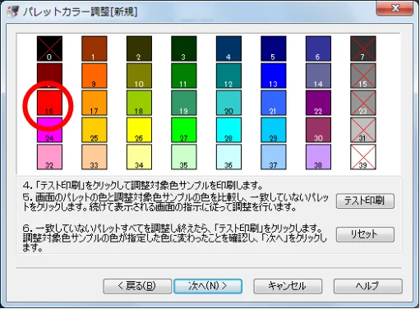Click crossed-out swatch 15 (gray)
Screen dimensions: 420x309
pos(363,76)
